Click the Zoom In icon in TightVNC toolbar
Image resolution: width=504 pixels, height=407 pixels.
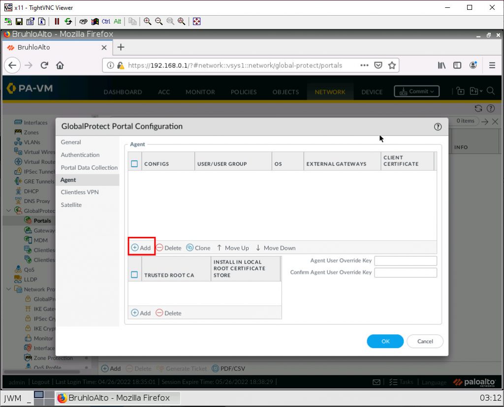pyautogui.click(x=148, y=21)
